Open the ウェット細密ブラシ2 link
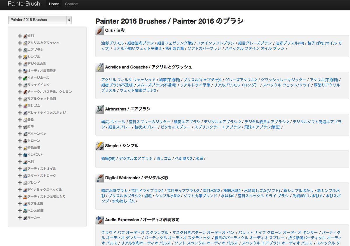350x246 pixels. [x=138, y=90]
